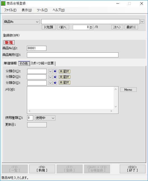Click the 商品略称(B) input field
This screenshot has height=181, width=148.
point(73,55)
